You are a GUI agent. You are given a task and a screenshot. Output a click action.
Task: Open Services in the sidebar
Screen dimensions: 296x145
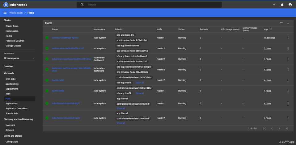point(10,130)
